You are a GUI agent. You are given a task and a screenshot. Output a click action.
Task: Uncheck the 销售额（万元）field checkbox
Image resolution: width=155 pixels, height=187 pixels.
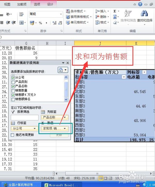(x=13, y=95)
